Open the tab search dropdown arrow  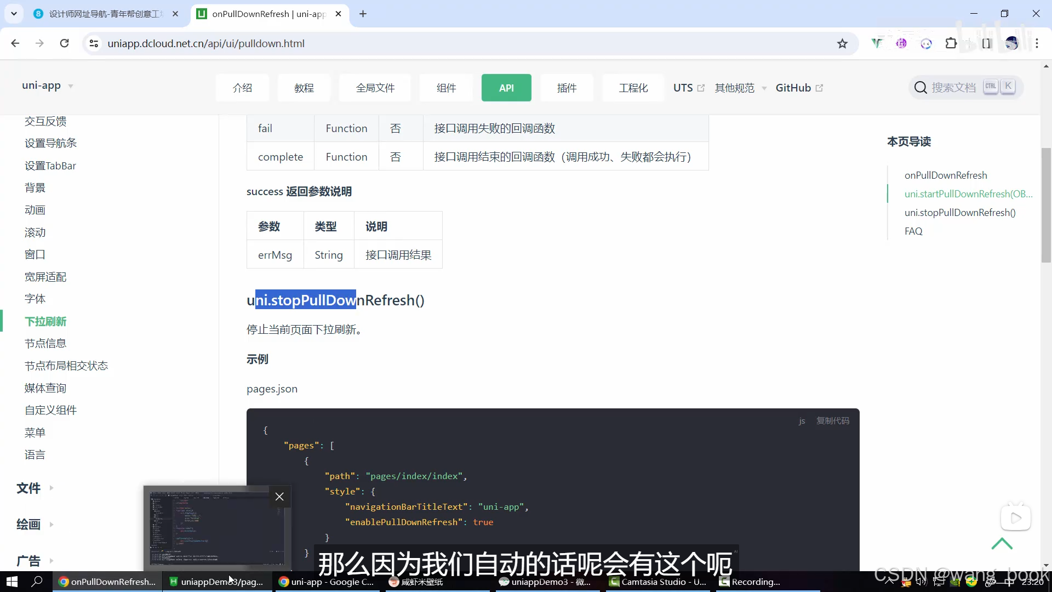14,14
